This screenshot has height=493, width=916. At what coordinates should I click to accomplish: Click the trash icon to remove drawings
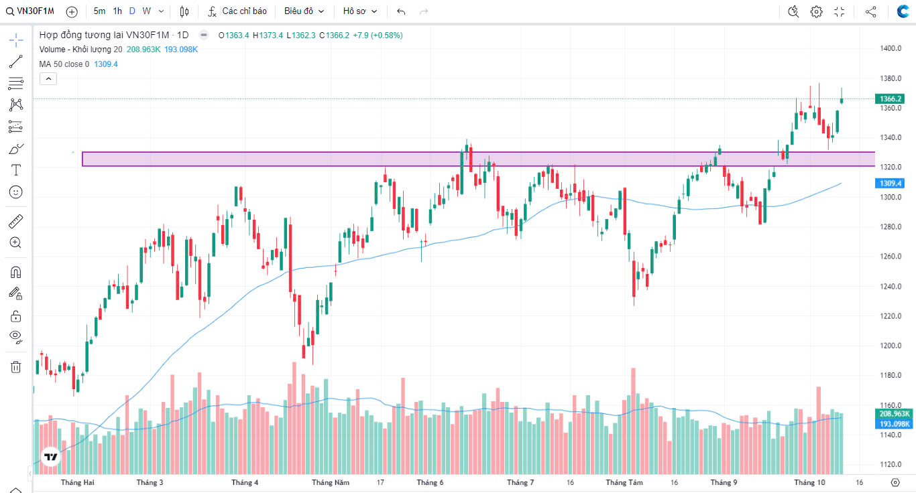point(15,366)
